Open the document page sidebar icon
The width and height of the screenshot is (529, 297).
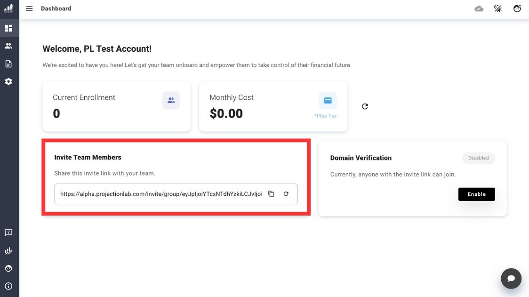[x=8, y=64]
